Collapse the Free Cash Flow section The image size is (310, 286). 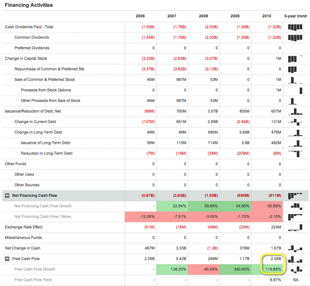[7, 259]
